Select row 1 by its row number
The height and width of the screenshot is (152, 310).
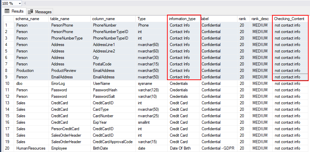pyautogui.click(x=8, y=25)
